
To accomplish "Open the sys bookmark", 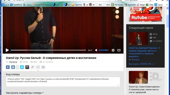I will [x=68, y=5].
